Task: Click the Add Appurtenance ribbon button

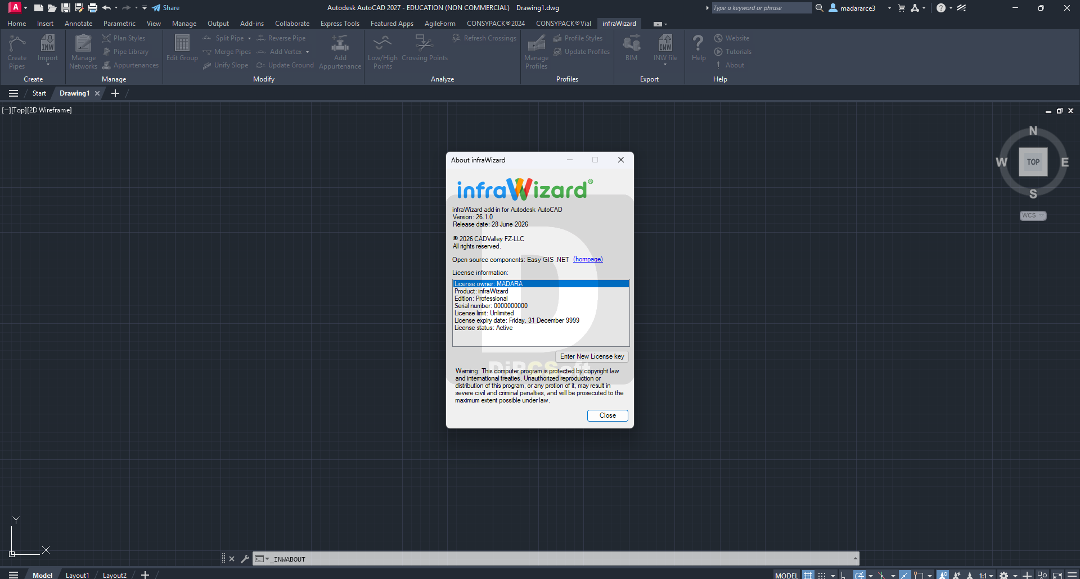Action: coord(340,52)
